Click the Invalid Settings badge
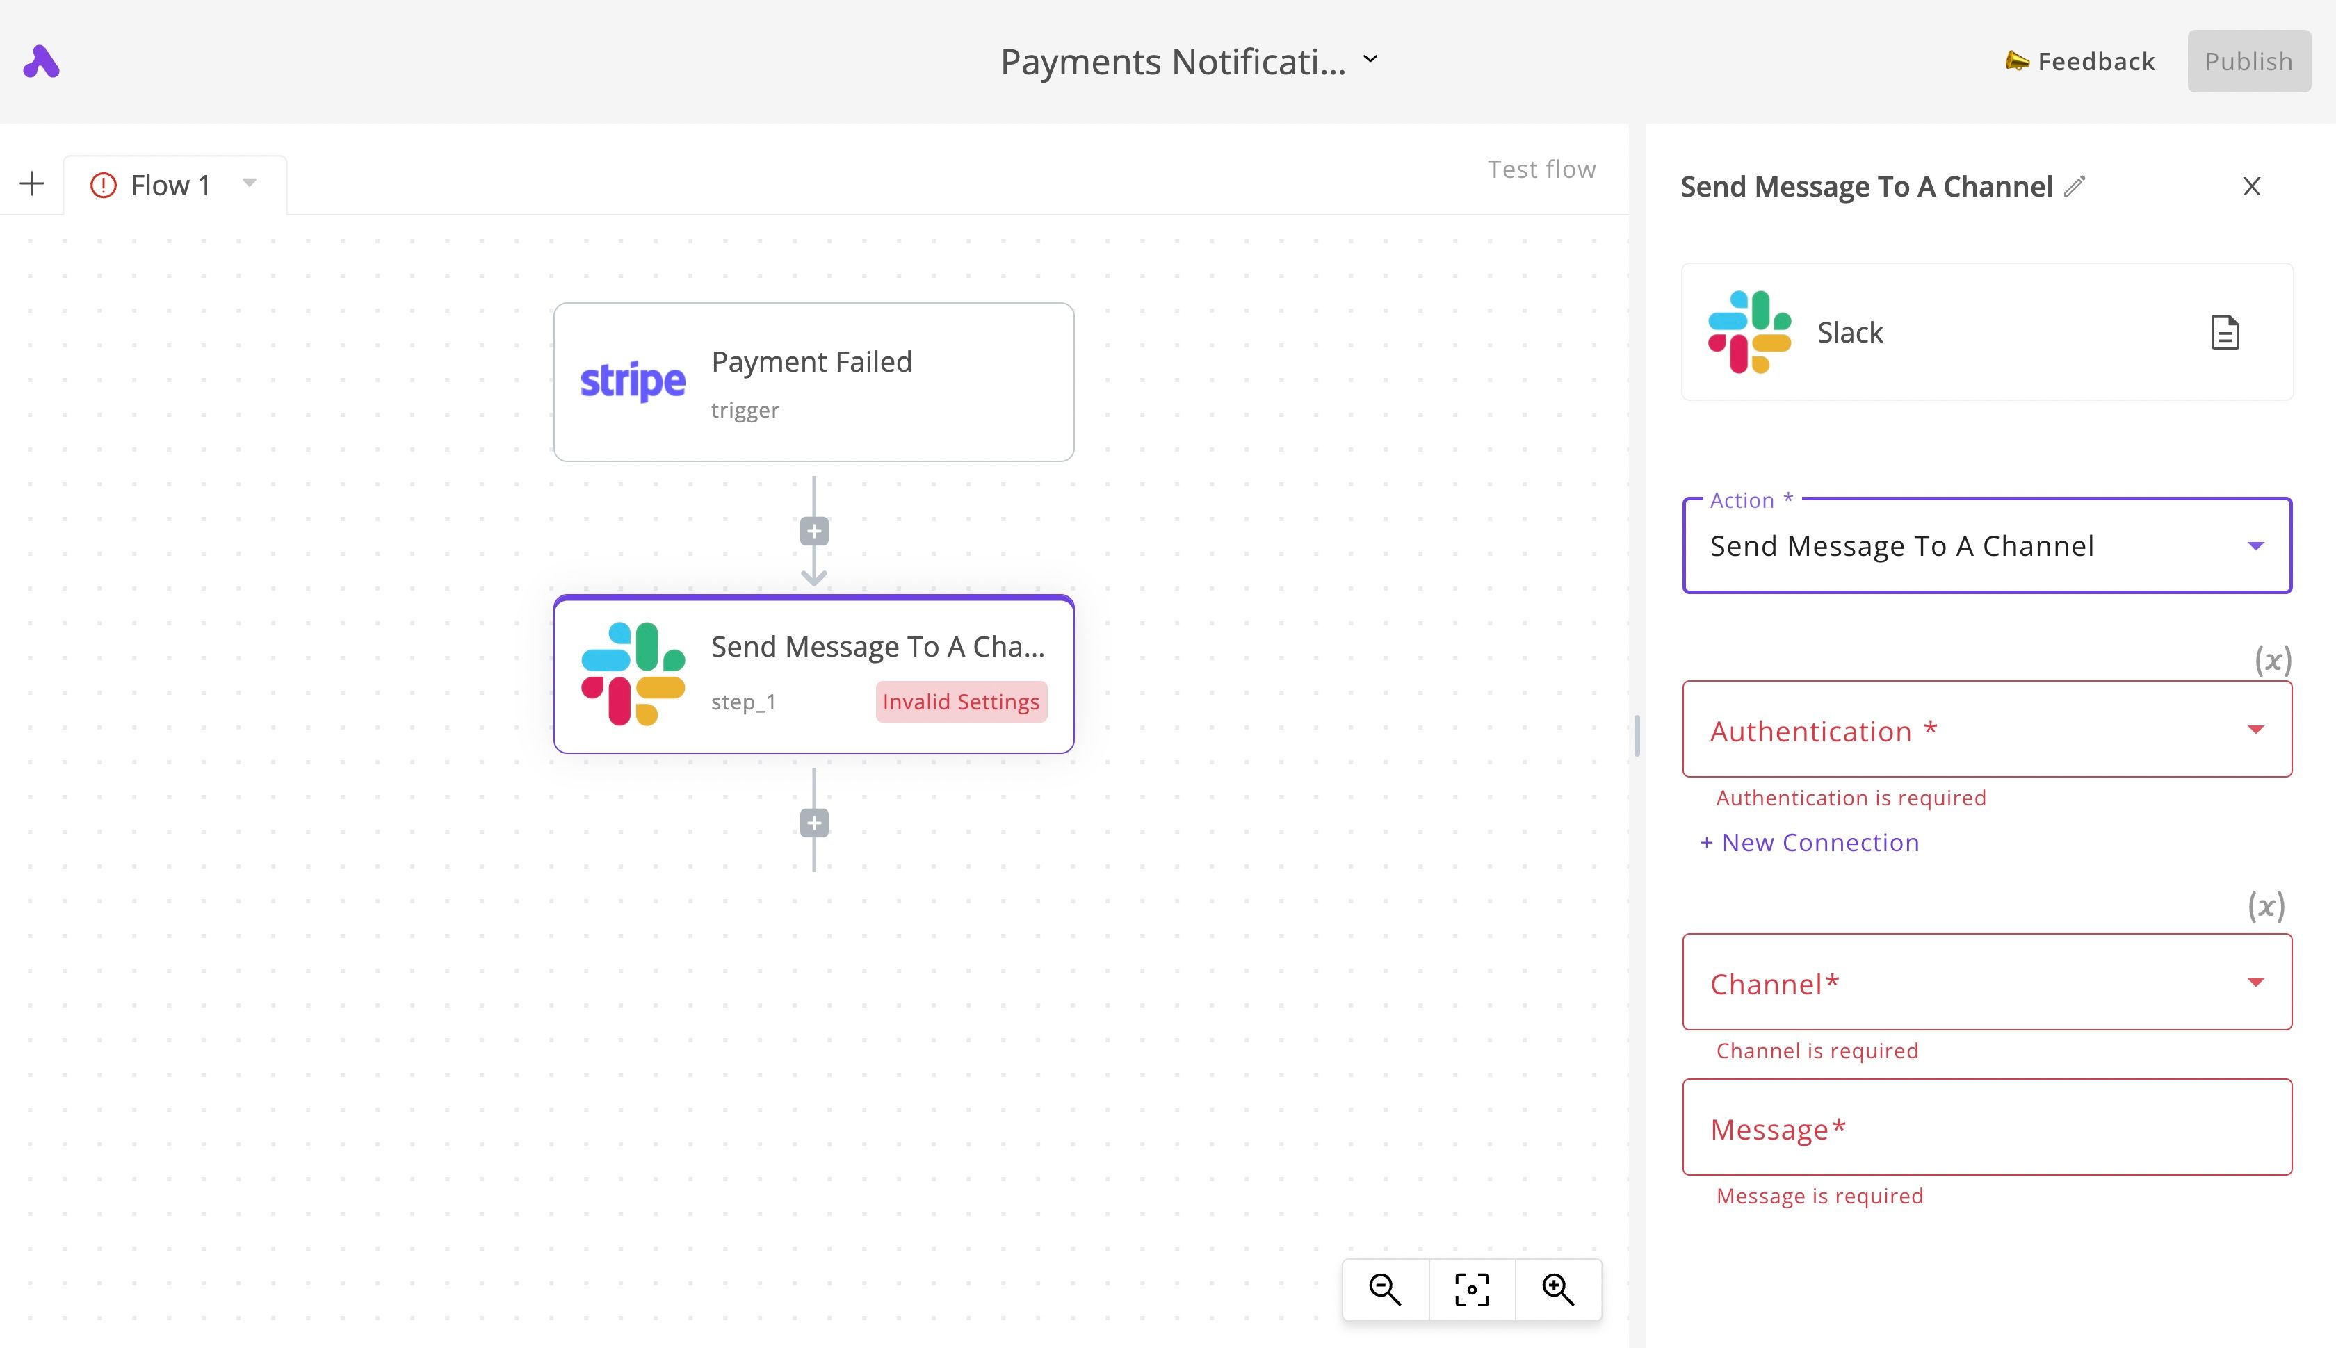Screen dimensions: 2336x1348 click(961, 702)
